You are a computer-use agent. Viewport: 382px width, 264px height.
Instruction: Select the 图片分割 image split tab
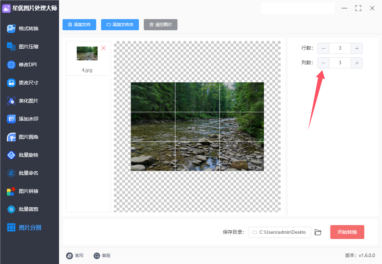pyautogui.click(x=24, y=228)
